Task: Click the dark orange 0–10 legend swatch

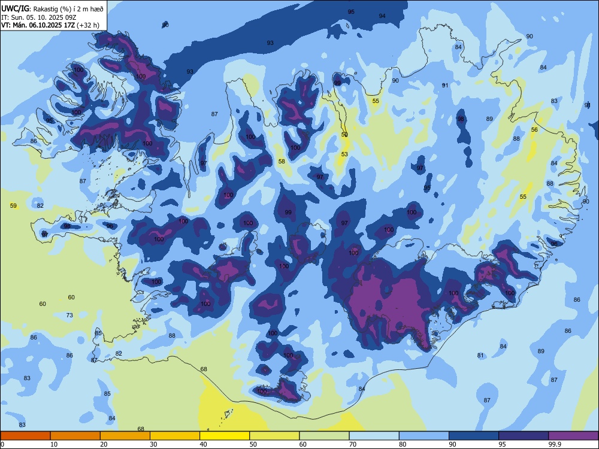Action: tap(25, 436)
